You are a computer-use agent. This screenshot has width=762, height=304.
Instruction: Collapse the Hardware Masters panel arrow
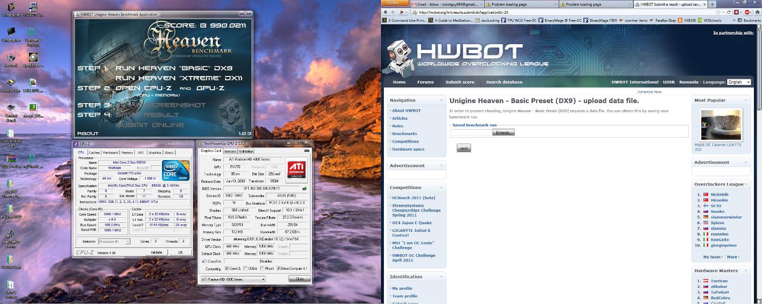tap(746, 271)
